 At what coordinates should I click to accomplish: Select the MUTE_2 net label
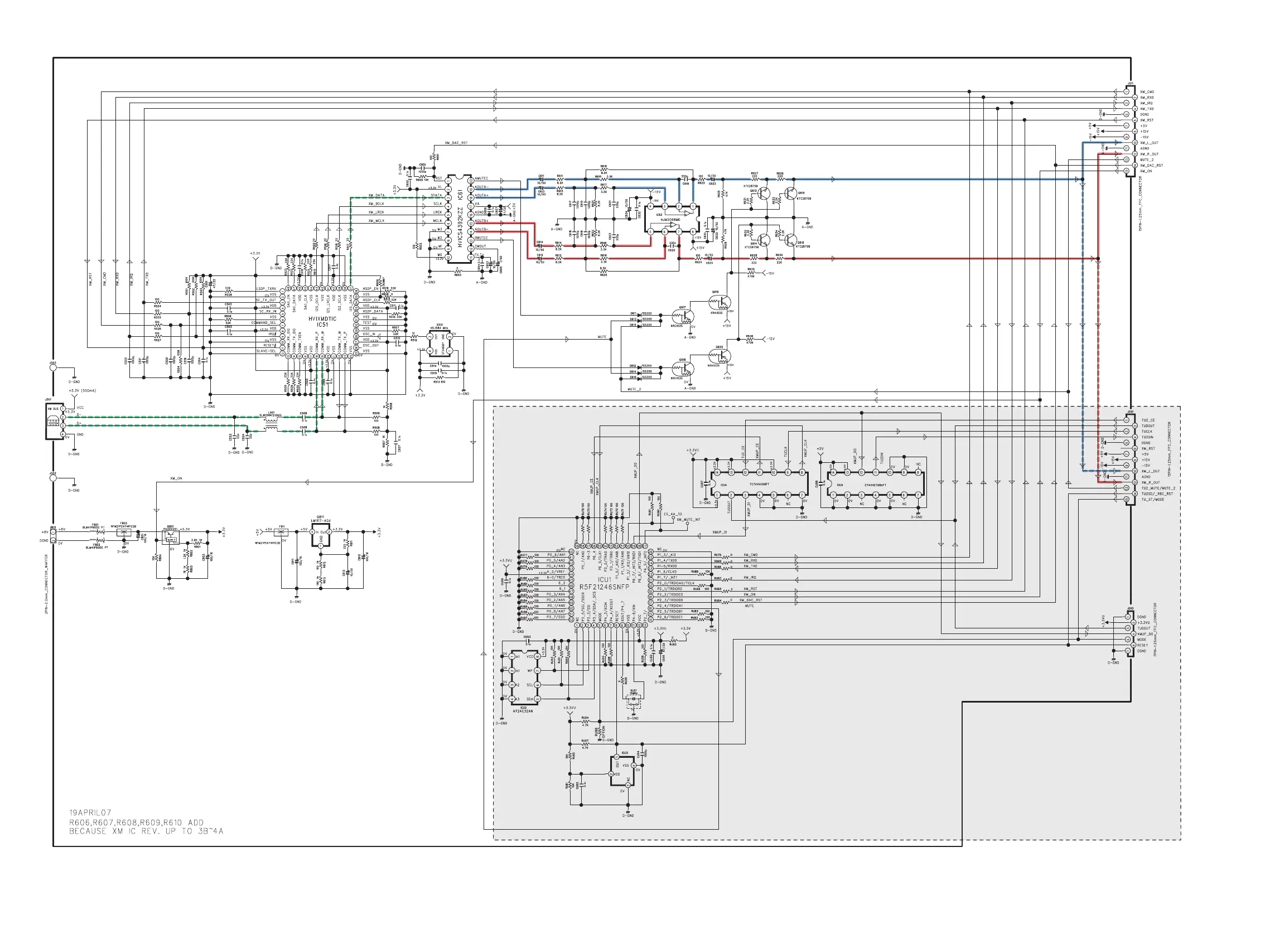tap(634, 389)
